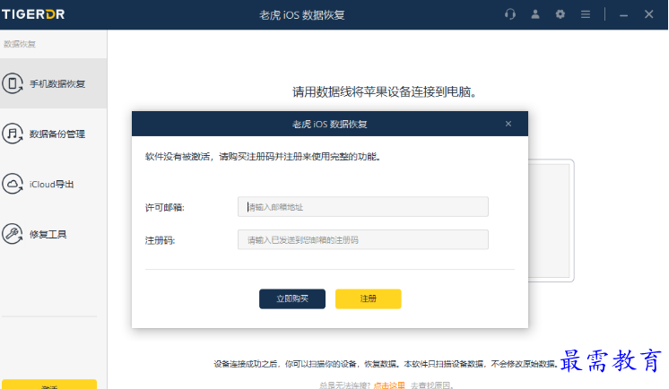Click the TIGERDR logo
This screenshot has height=389, width=669.
pos(33,14)
